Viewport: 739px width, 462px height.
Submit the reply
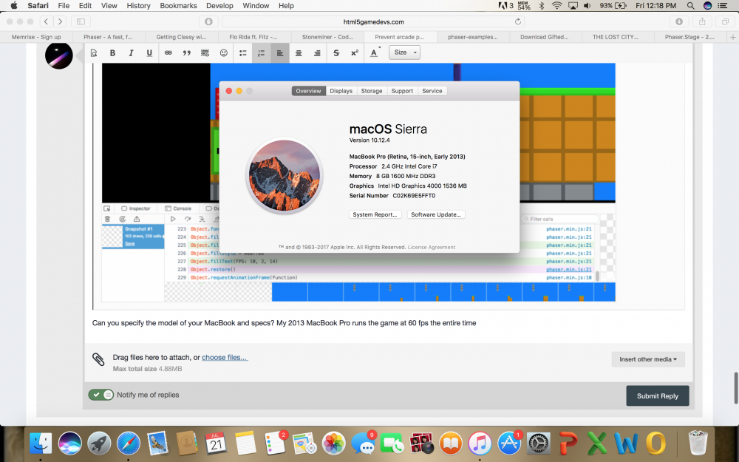(x=658, y=396)
